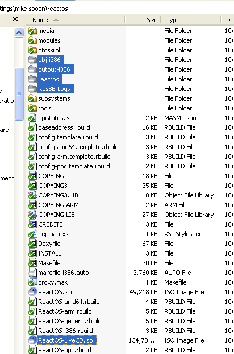Click the depmap.xsl stylesheet icon
The height and width of the screenshot is (354, 234).
[x=32, y=234]
